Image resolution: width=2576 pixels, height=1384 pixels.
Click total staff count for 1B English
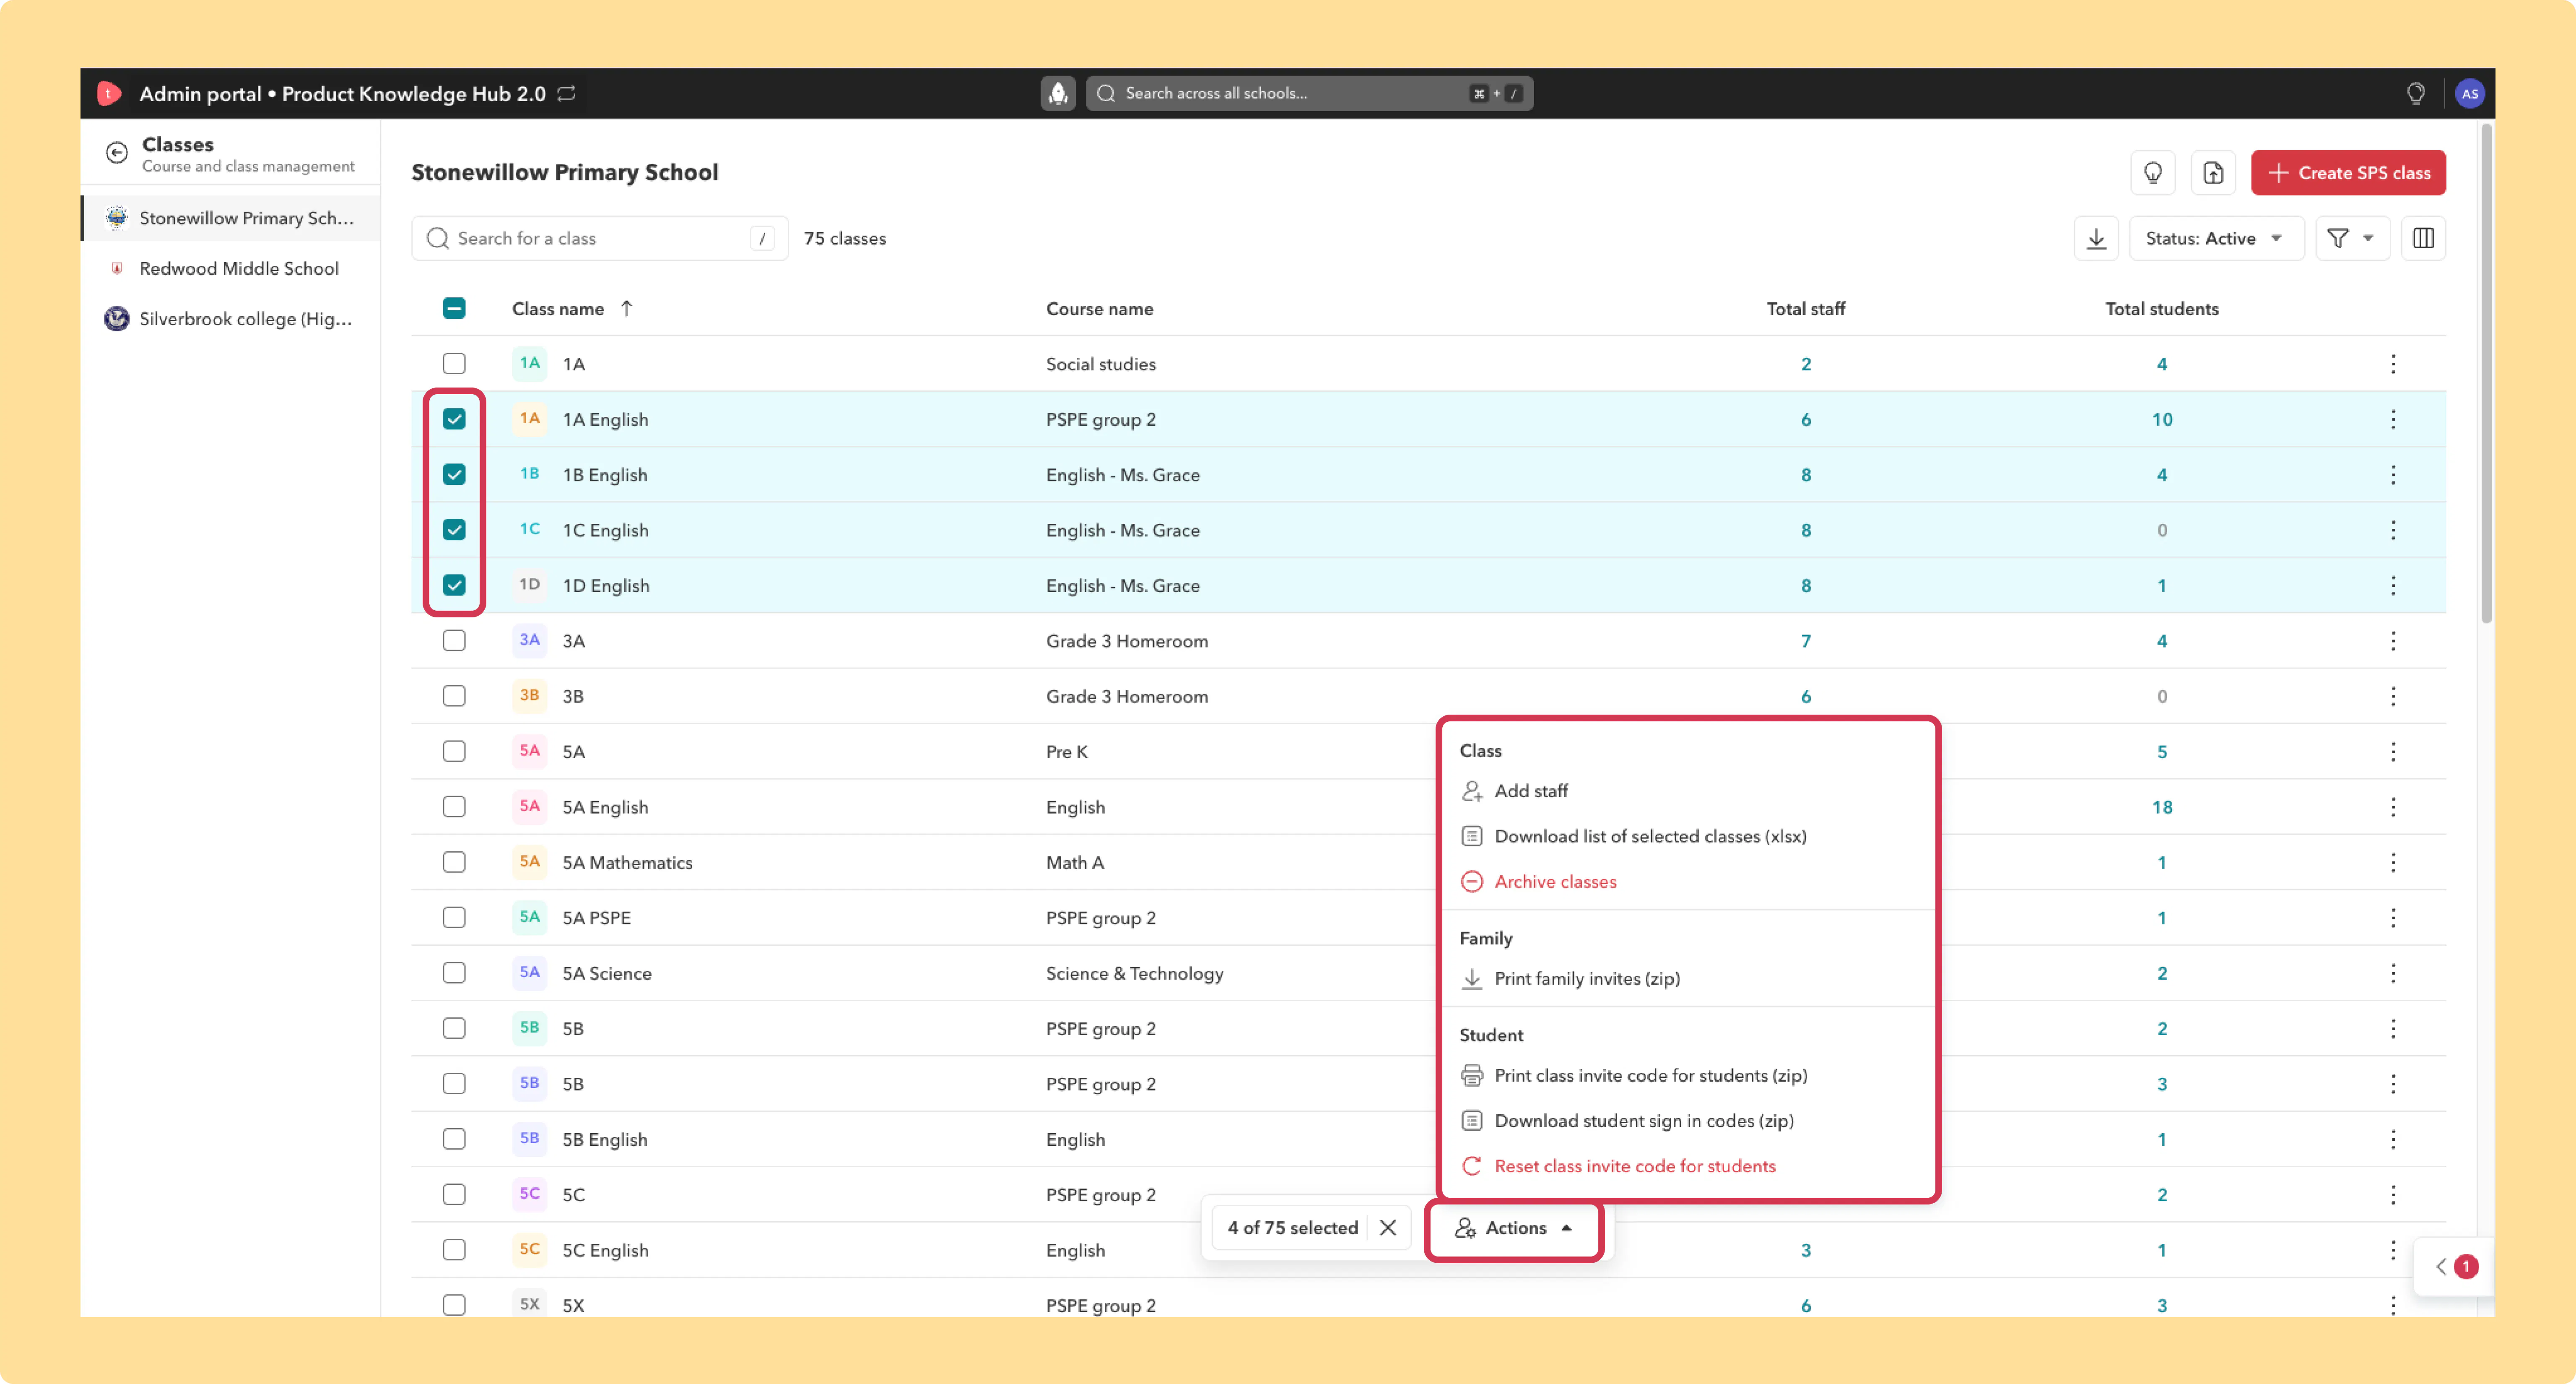tap(1806, 475)
